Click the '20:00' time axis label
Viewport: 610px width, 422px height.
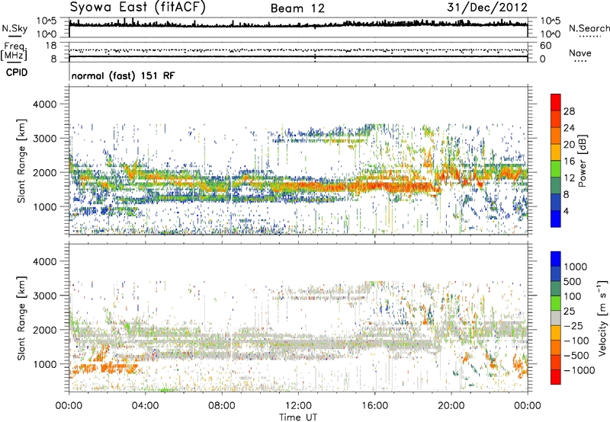point(451,405)
